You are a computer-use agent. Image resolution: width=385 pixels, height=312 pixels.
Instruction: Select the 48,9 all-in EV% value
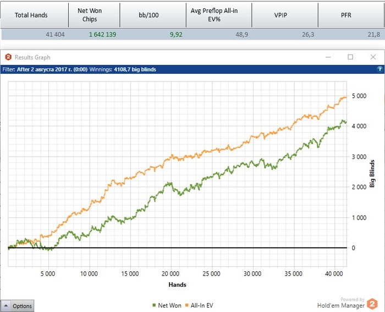point(242,35)
